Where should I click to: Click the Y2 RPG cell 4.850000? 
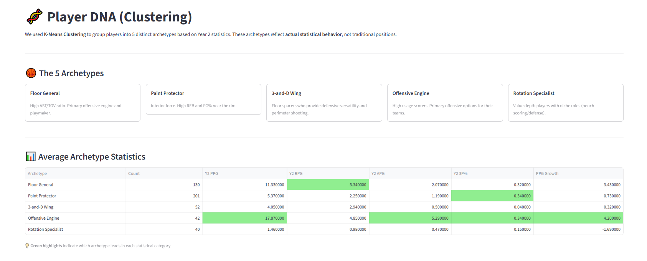coord(328,218)
